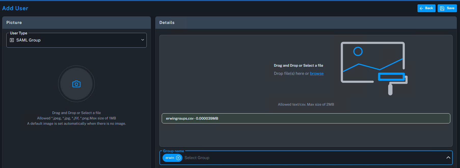Click the Back arrow icon
The height and width of the screenshot is (168, 460).
pyautogui.click(x=421, y=8)
